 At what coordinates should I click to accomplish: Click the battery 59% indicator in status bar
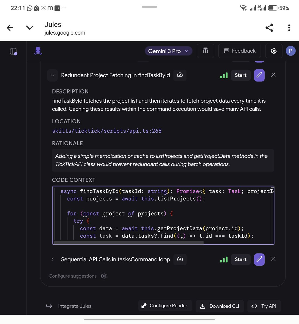pyautogui.click(x=278, y=8)
